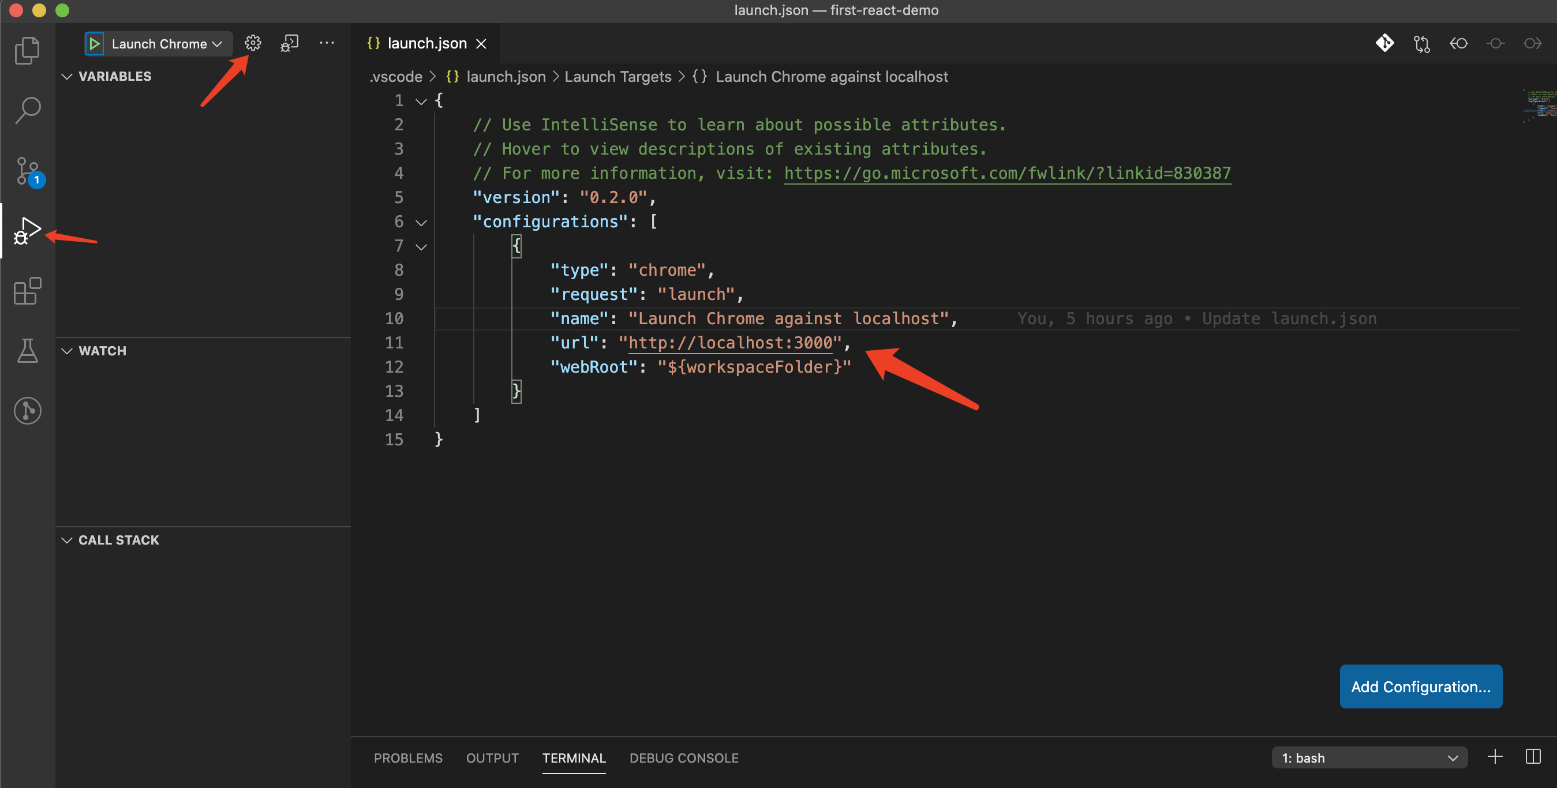Open the GitLens icon in the activity bar
Viewport: 1557px width, 788px height.
(x=27, y=411)
